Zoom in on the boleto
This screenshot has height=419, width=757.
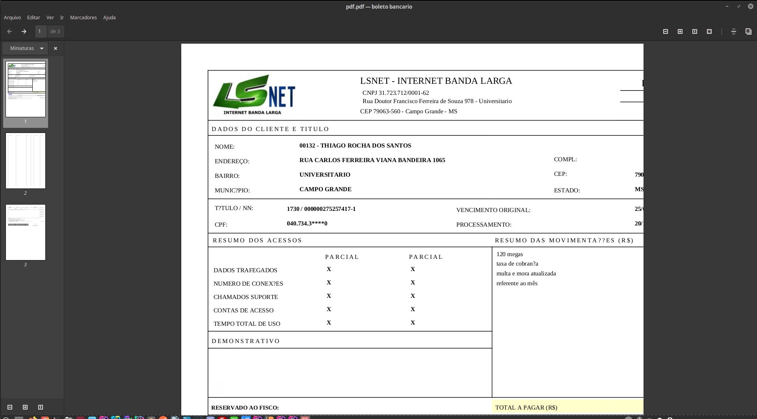[x=680, y=31]
